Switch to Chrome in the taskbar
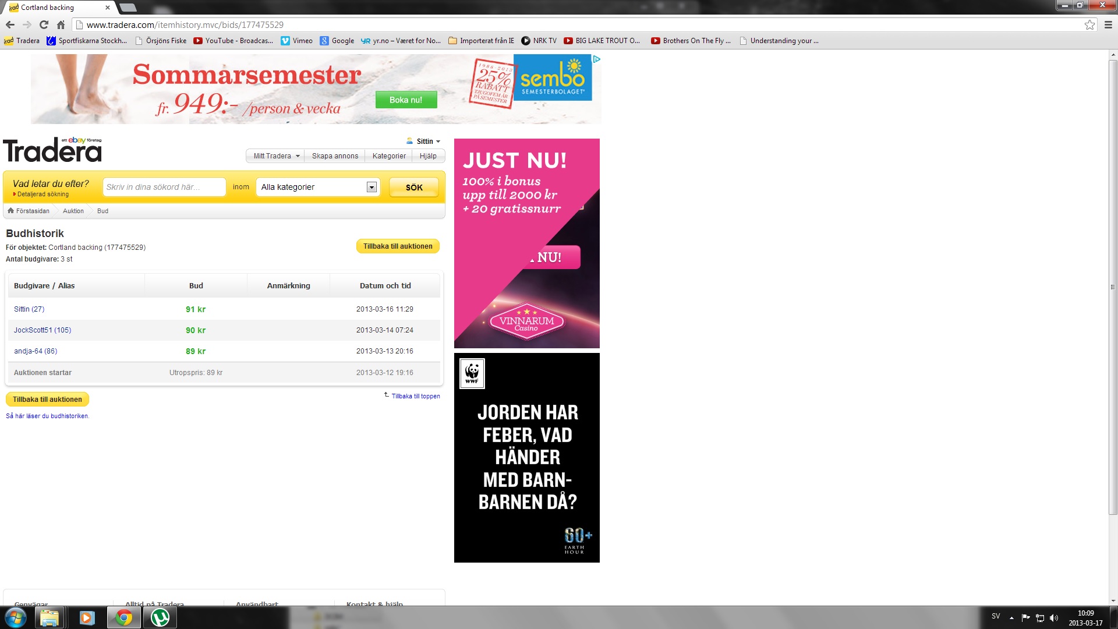The width and height of the screenshot is (1118, 629). click(x=123, y=617)
